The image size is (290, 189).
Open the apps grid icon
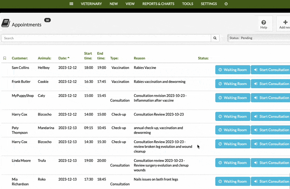pos(71,4)
